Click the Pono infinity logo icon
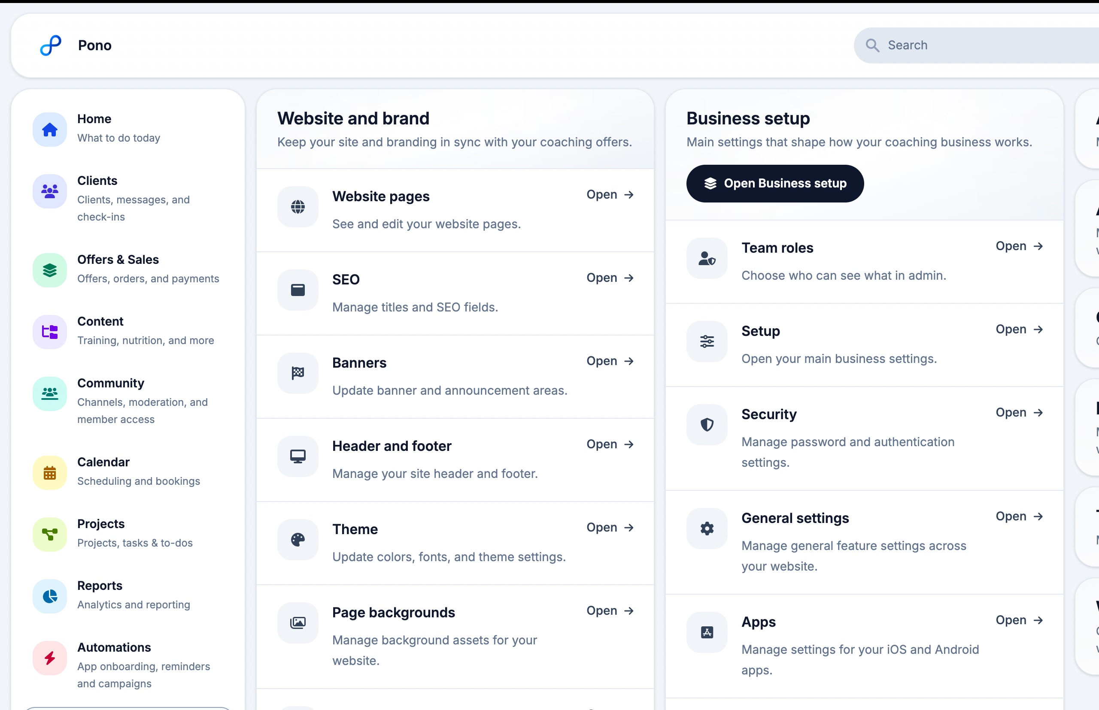Image resolution: width=1099 pixels, height=710 pixels. pos(51,45)
